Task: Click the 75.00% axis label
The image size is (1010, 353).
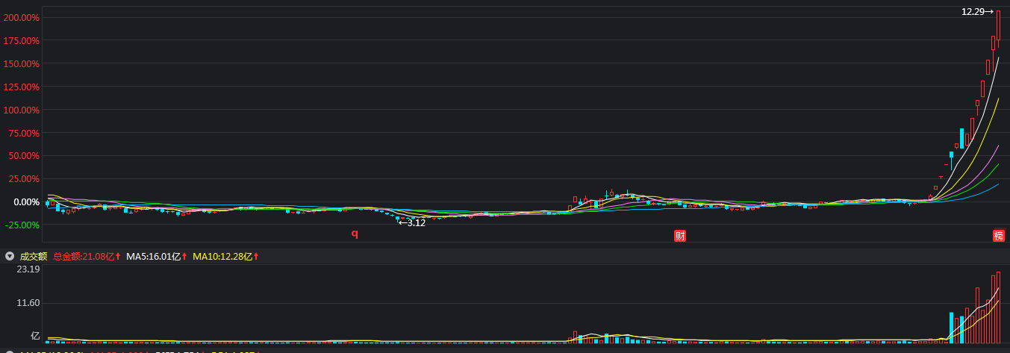Action: pyautogui.click(x=23, y=133)
